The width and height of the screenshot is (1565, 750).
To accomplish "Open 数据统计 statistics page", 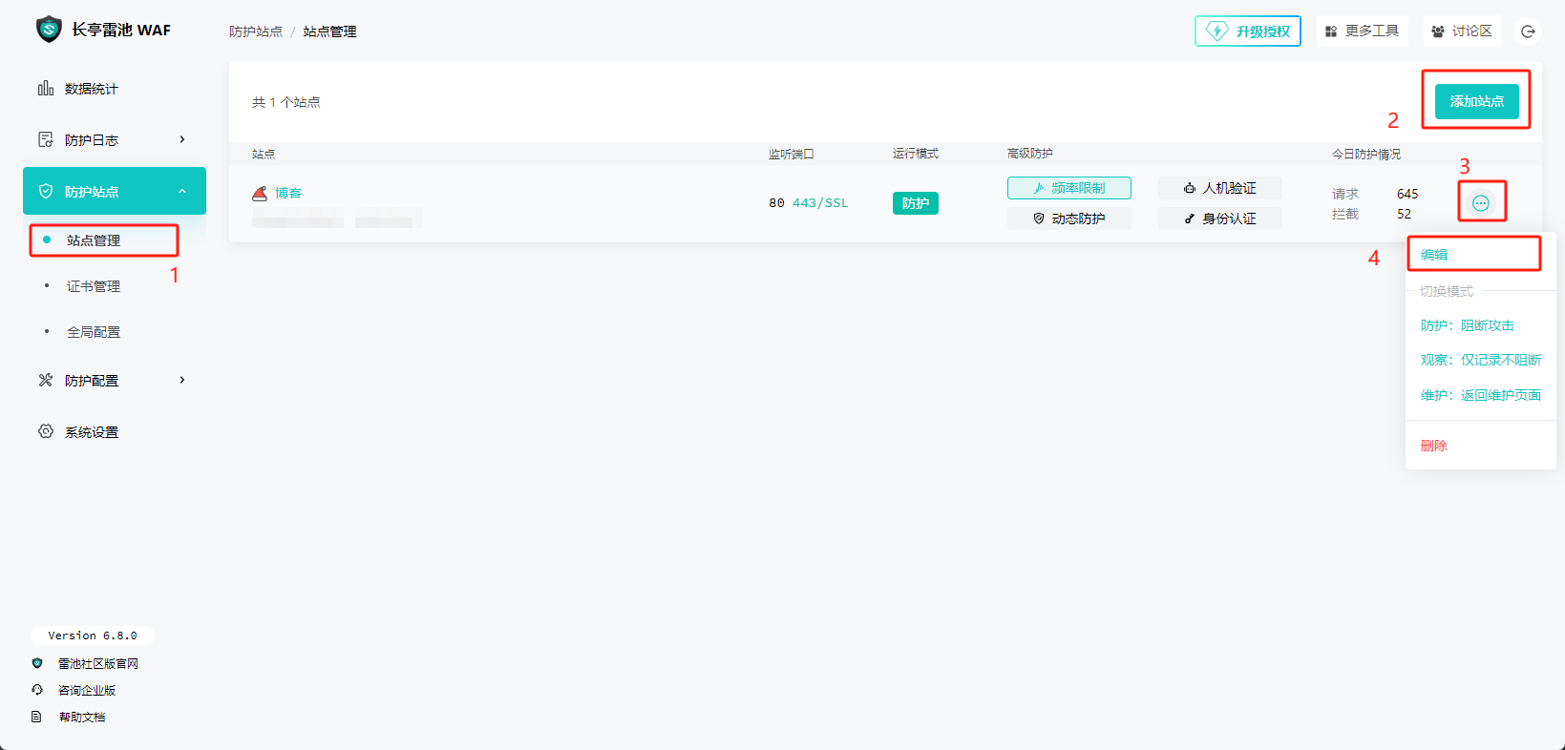I will click(x=92, y=89).
